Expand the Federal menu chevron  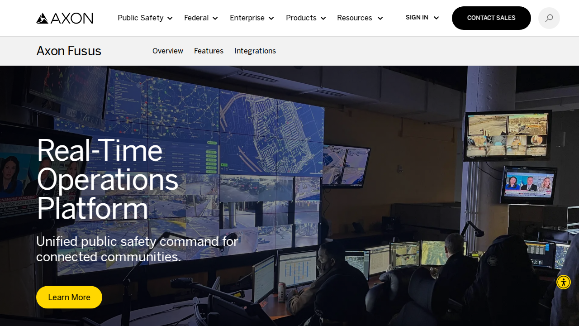tap(215, 19)
